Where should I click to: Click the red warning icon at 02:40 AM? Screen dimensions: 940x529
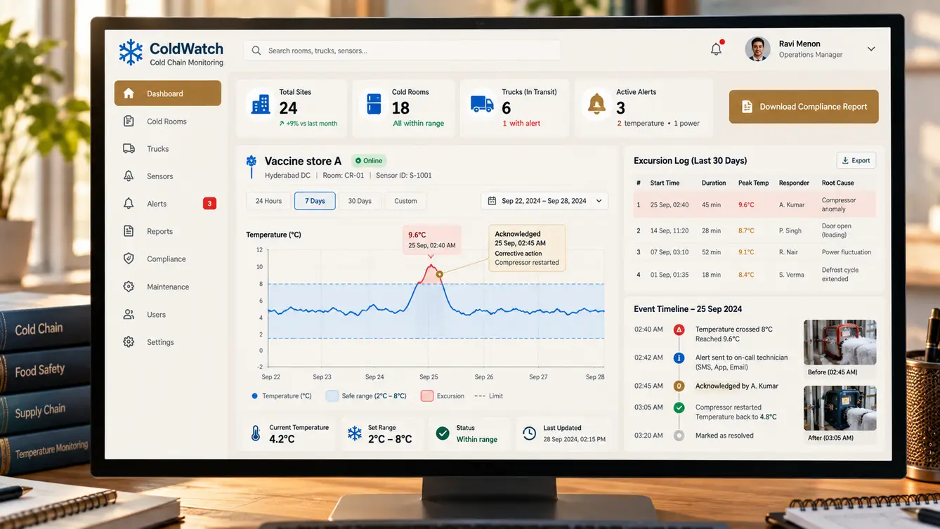tap(679, 329)
